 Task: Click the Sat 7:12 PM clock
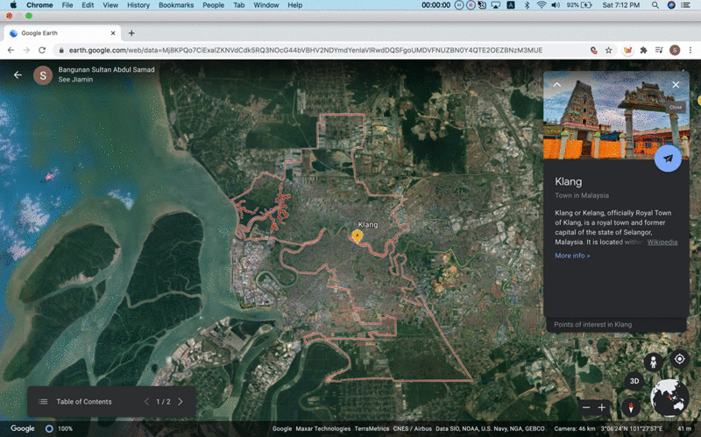[x=620, y=5]
